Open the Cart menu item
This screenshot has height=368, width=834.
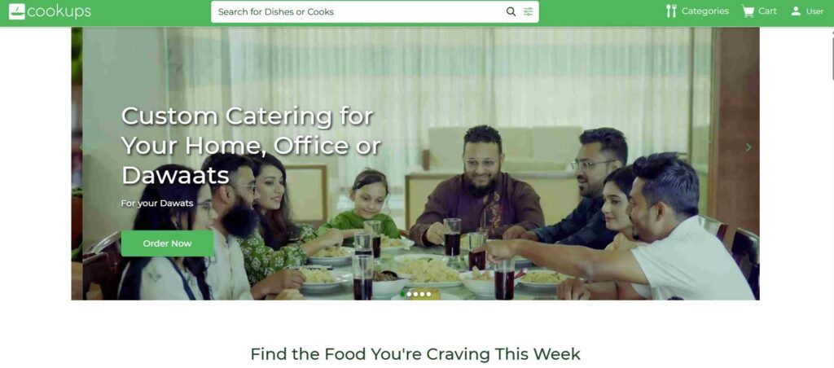coord(759,11)
